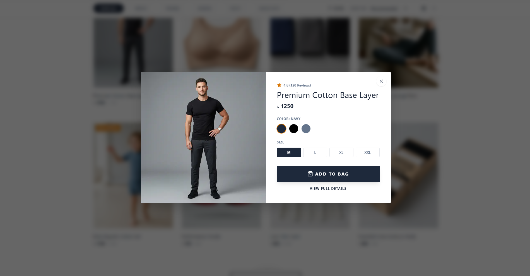530x276 pixels.
Task: Add the product to bag
Action: (x=328, y=174)
